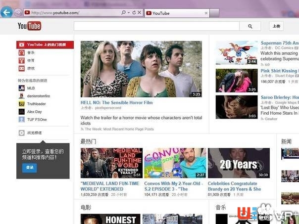Click the YouTube search input field

coord(156,26)
